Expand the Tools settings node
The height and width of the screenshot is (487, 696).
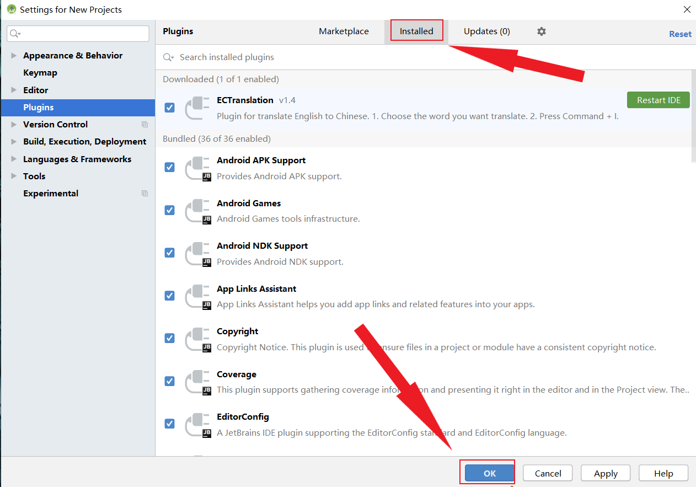pyautogui.click(x=14, y=176)
